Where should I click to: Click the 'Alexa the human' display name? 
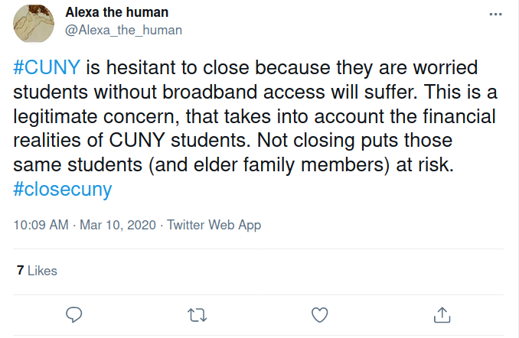point(117,13)
